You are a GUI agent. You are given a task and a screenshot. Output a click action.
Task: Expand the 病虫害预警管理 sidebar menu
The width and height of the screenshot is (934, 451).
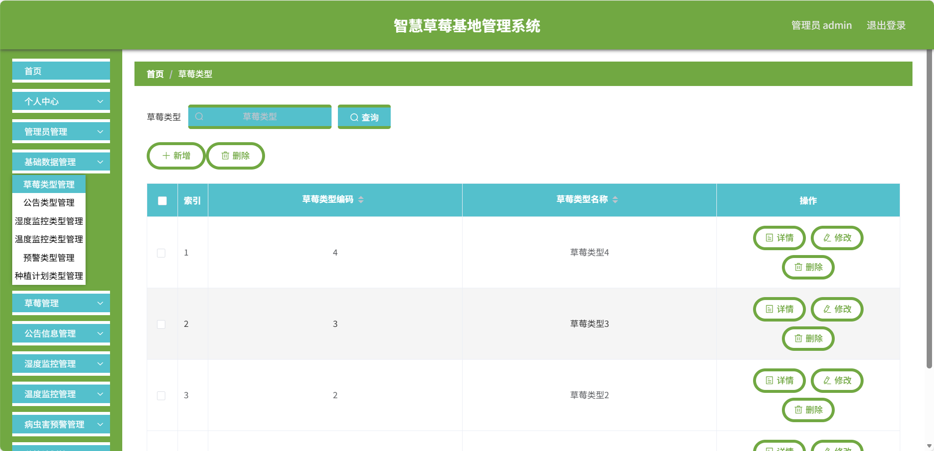(61, 424)
